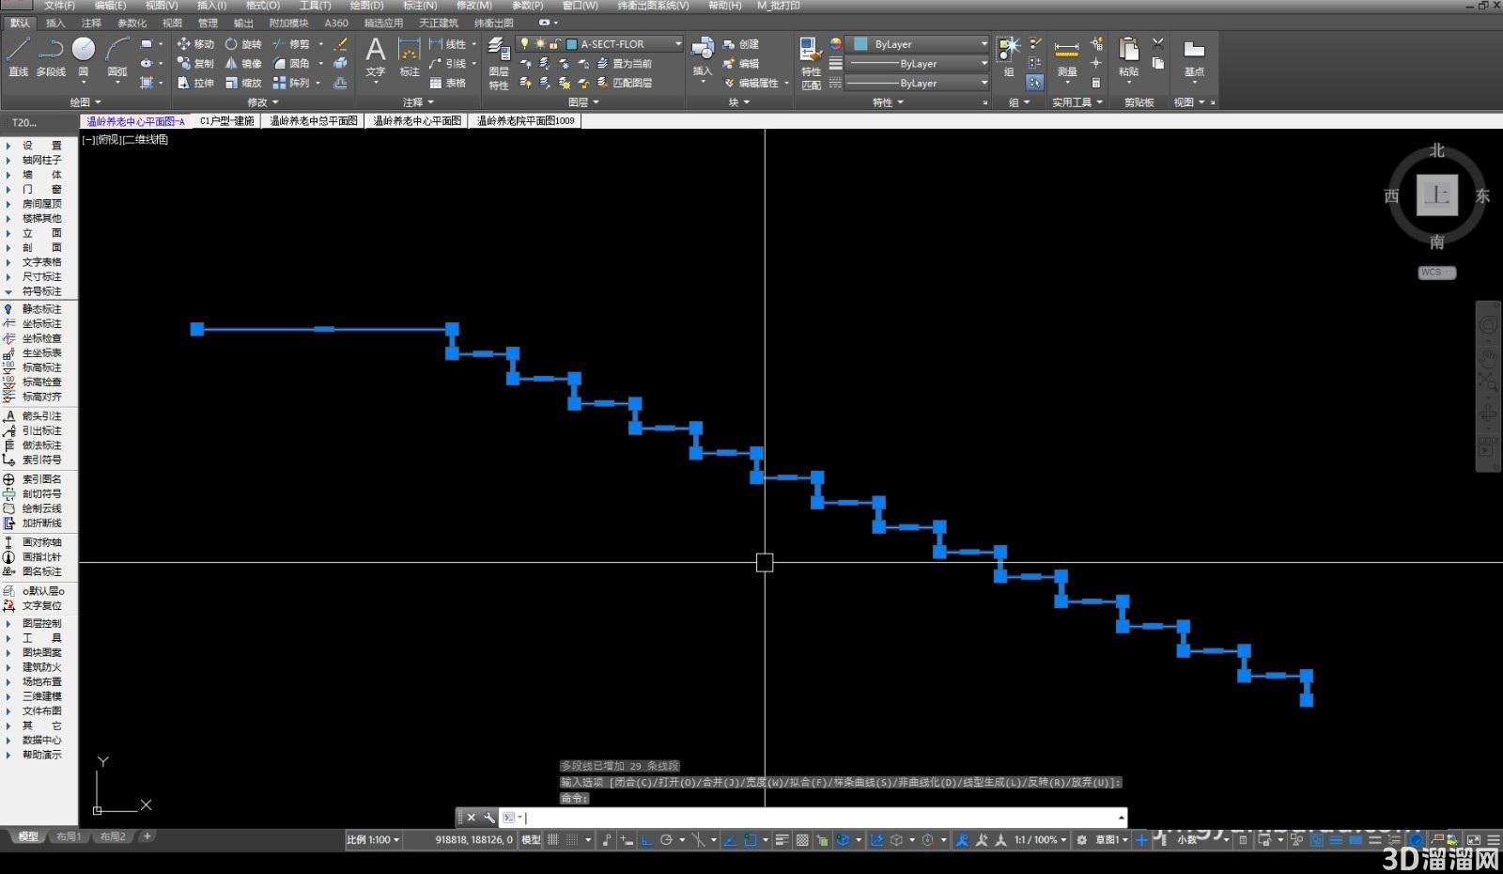
Task: Click the 特性匹配 (Match Properties) icon
Action: pyautogui.click(x=811, y=63)
